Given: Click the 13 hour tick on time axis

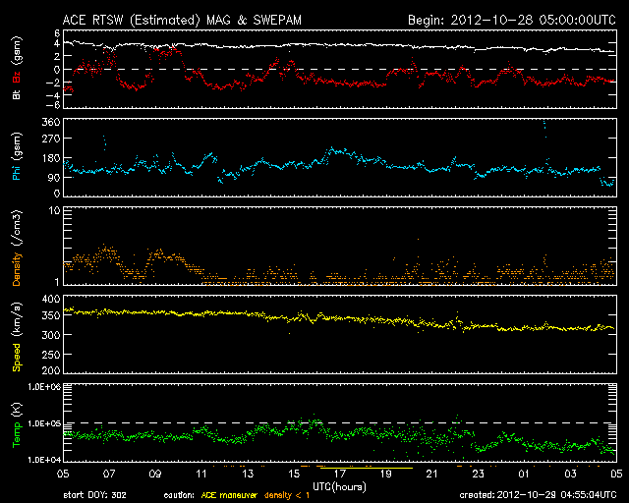Looking at the screenshot, I should coord(247,474).
